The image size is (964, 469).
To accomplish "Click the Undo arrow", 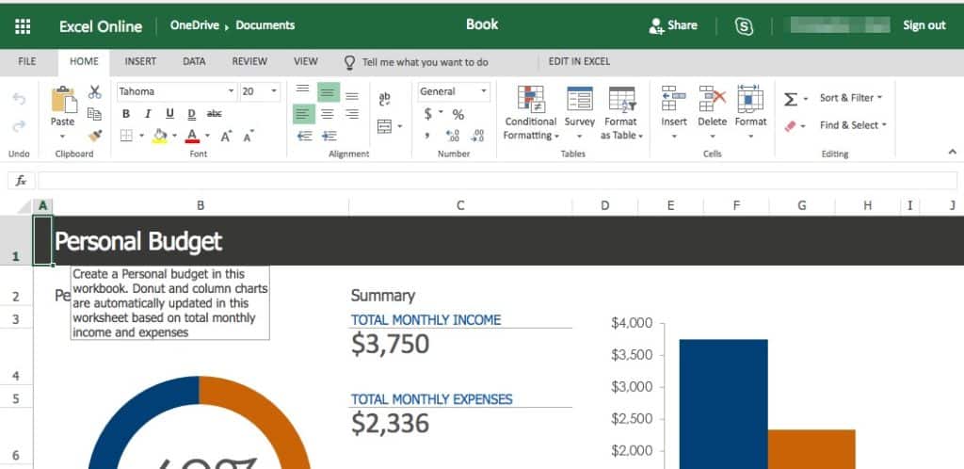I will (19, 99).
